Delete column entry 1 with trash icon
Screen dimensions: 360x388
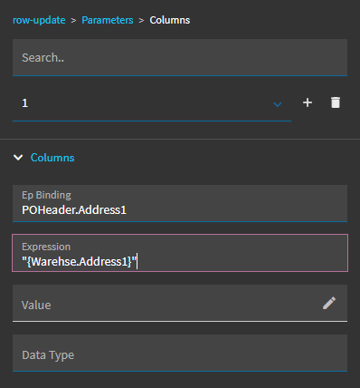point(336,102)
